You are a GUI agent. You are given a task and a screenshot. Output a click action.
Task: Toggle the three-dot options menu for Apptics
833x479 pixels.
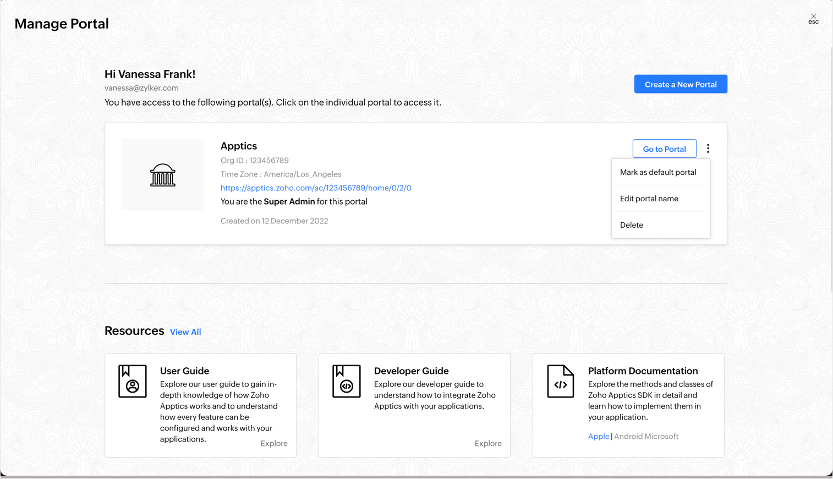point(708,148)
